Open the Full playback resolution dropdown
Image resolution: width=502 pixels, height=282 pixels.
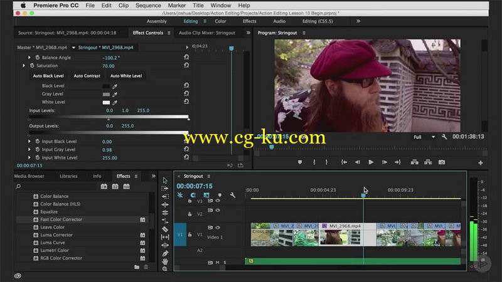coord(424,137)
